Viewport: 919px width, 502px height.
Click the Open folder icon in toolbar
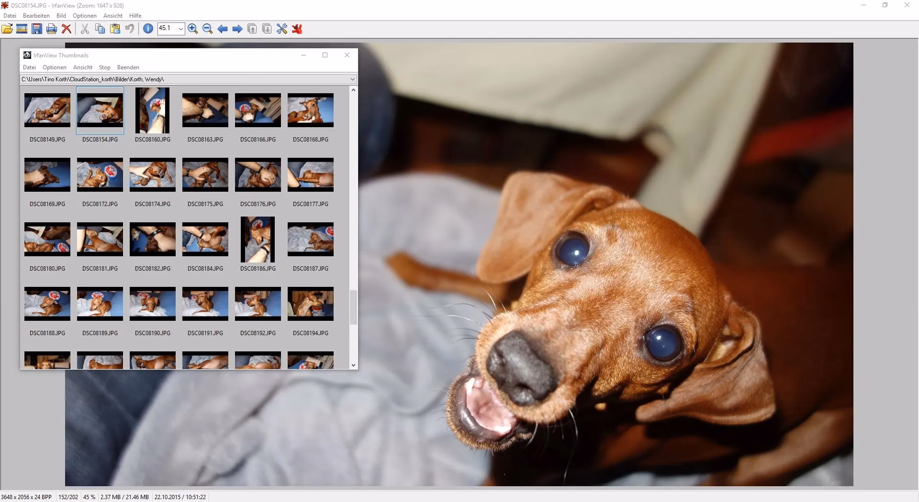pos(7,29)
